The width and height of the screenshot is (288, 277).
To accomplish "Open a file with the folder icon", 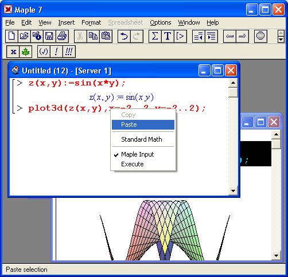I will pyautogui.click(x=24, y=36).
